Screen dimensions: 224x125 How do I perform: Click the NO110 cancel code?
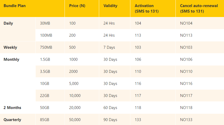(x=186, y=72)
